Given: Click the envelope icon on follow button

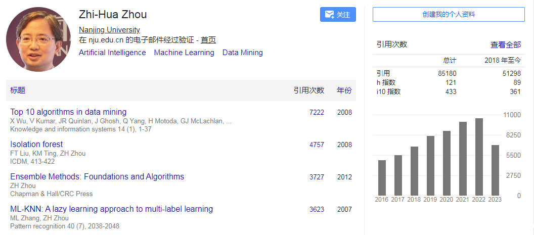Looking at the screenshot, I should [329, 15].
